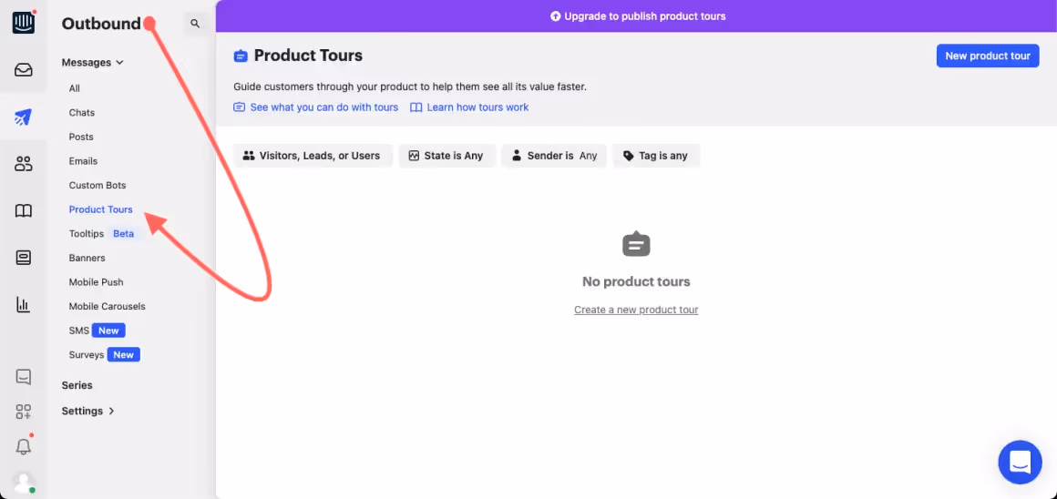Open the App Store grid-plus icon
This screenshot has width=1057, height=499.
(24, 412)
